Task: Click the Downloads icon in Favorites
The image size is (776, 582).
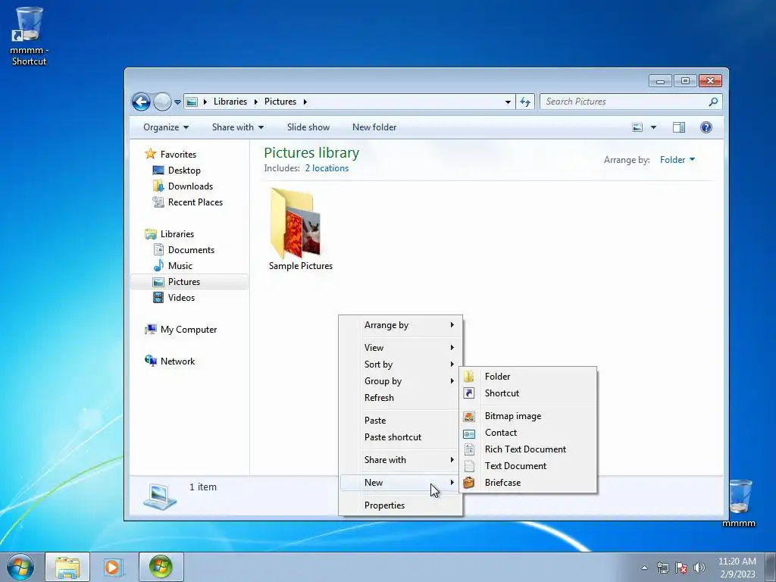Action: pyautogui.click(x=158, y=186)
